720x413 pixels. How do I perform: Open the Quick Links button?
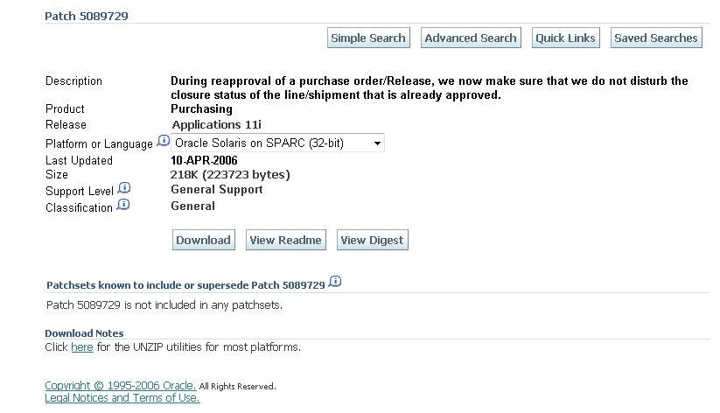coord(566,38)
